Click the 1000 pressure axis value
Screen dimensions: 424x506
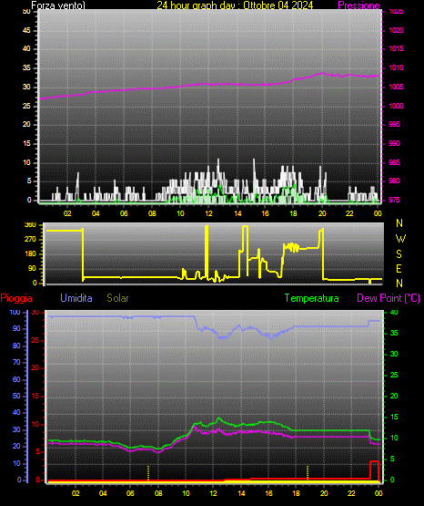[x=396, y=106]
